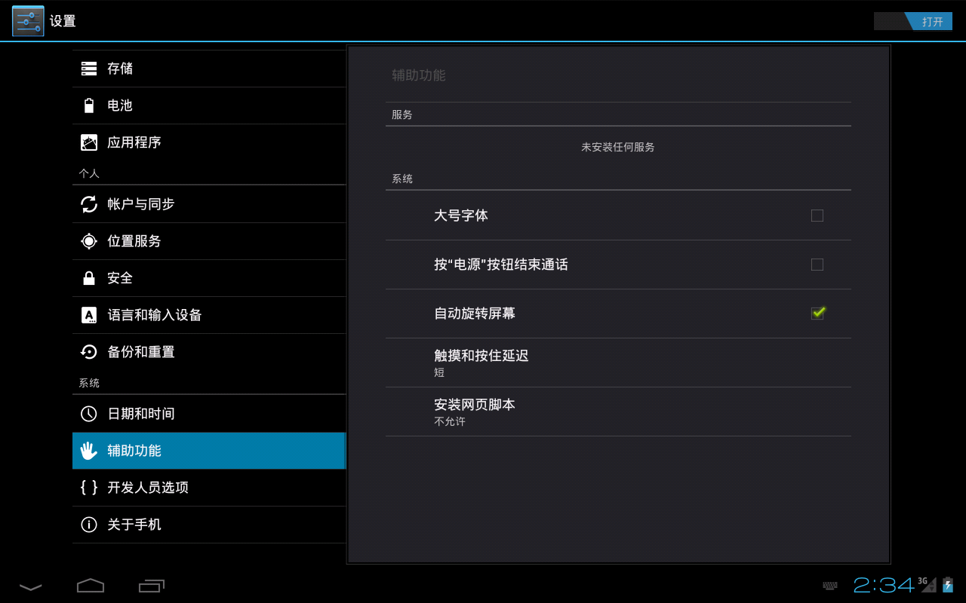Tap the 辅助功能 panel heading
Viewport: 966px width, 603px height.
click(419, 75)
